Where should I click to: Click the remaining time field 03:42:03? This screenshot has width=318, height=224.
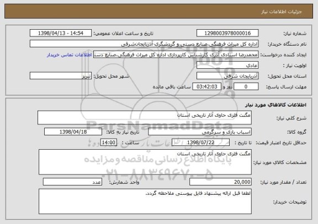[206, 87]
